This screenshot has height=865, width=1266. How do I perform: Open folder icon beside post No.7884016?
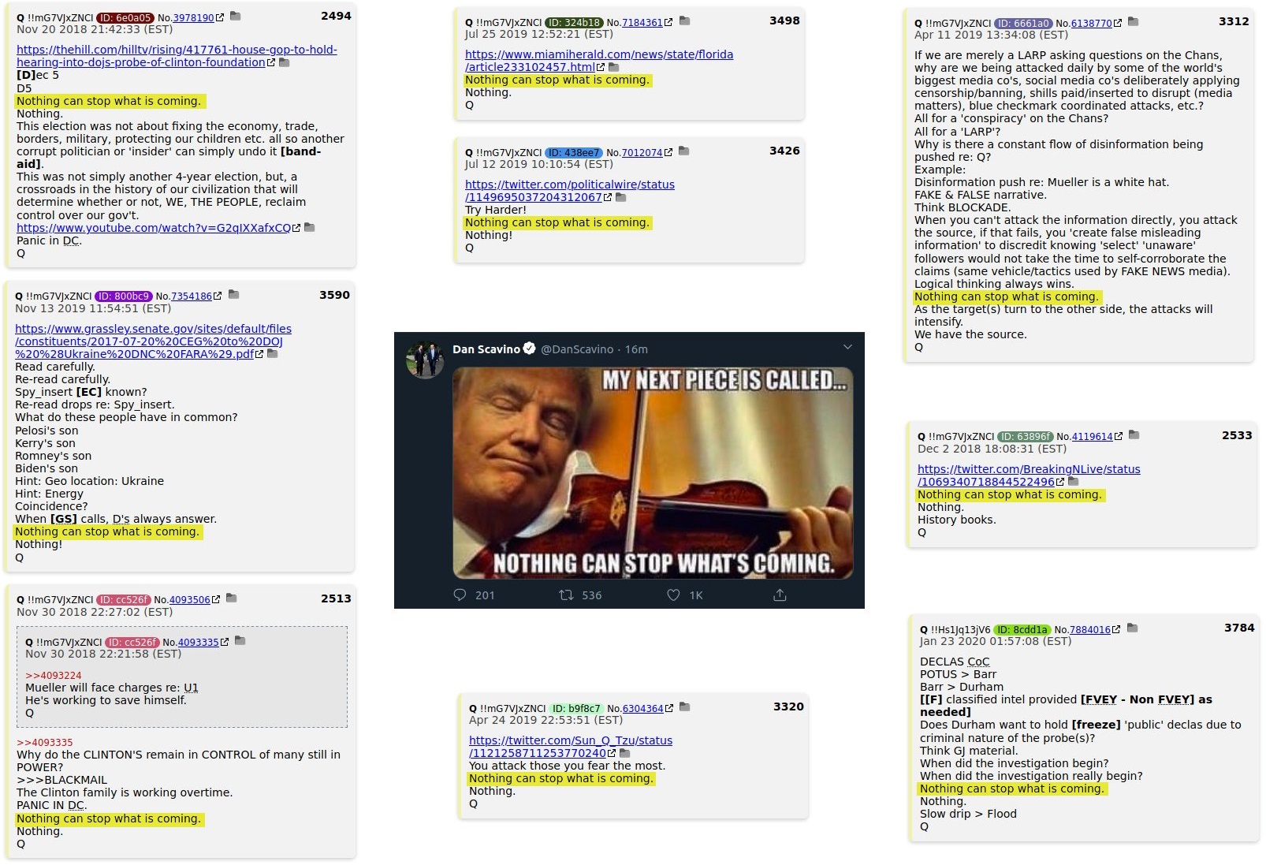(x=1132, y=628)
